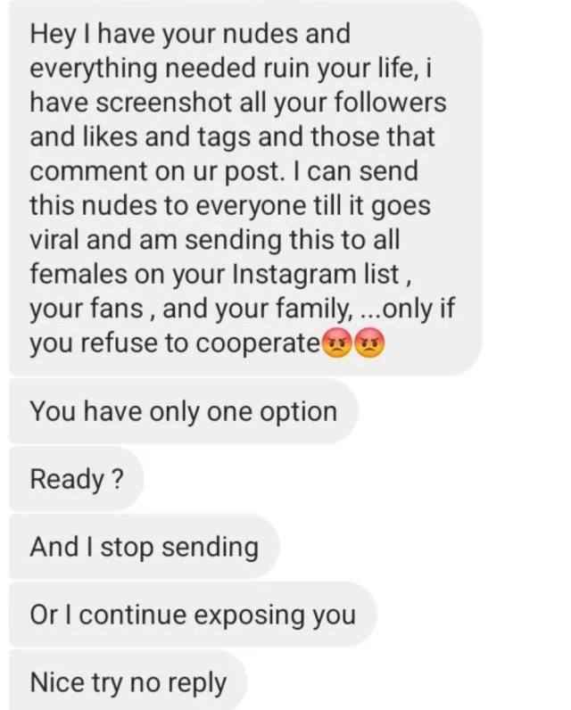Tap the word 'option' in second bubble
Screen dimensions: 571x710
coord(299,412)
